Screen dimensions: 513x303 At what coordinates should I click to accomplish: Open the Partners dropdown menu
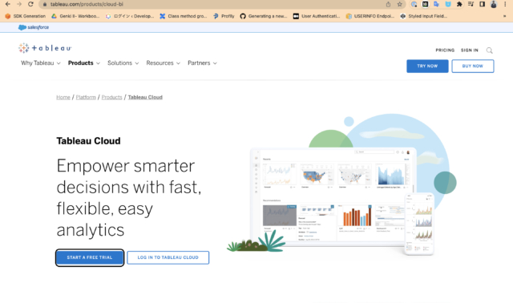tap(202, 63)
